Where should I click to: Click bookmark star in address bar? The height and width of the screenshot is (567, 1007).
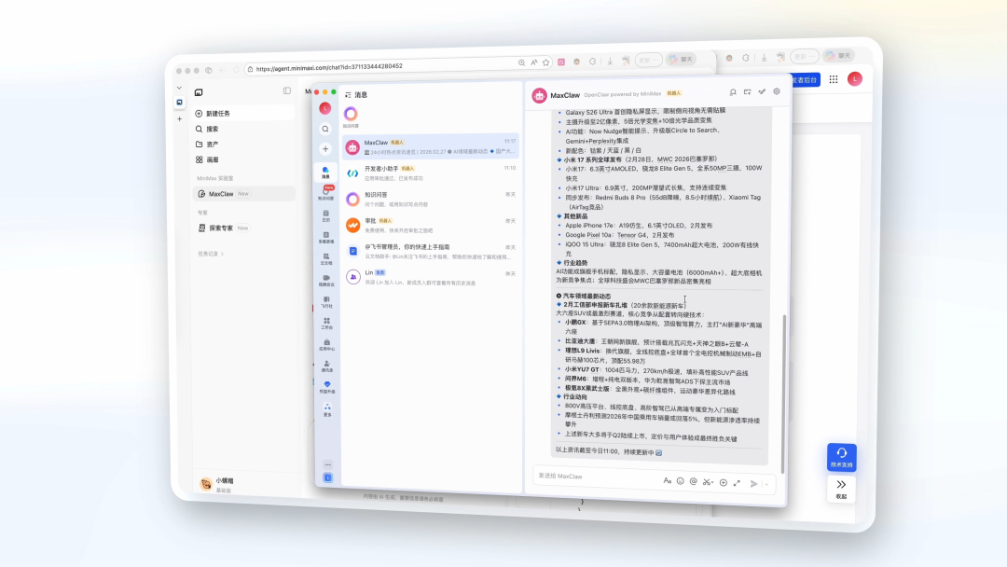pyautogui.click(x=545, y=62)
